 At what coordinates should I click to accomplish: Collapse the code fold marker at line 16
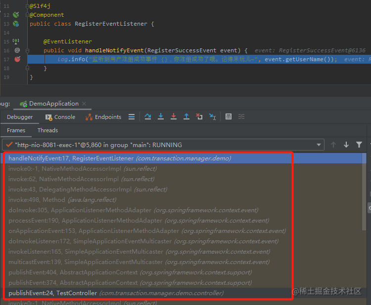[x=27, y=50]
